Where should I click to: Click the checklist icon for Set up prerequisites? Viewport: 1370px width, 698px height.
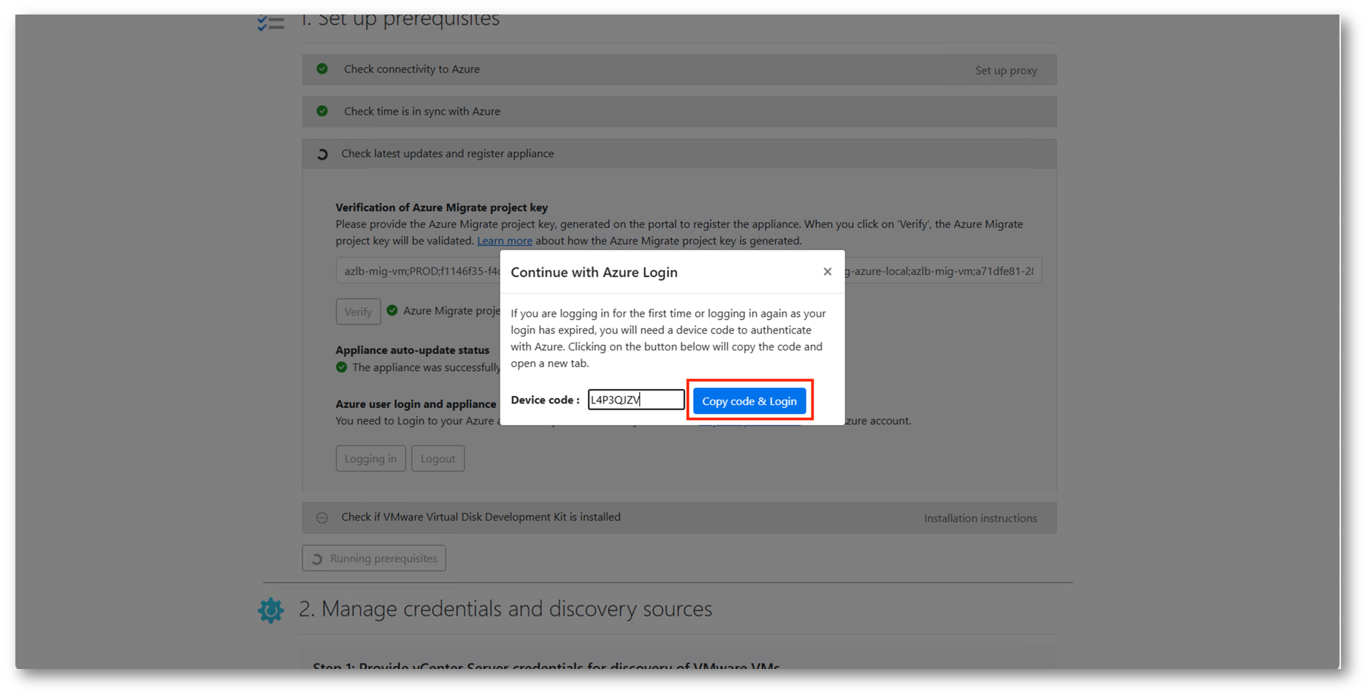[x=270, y=23]
